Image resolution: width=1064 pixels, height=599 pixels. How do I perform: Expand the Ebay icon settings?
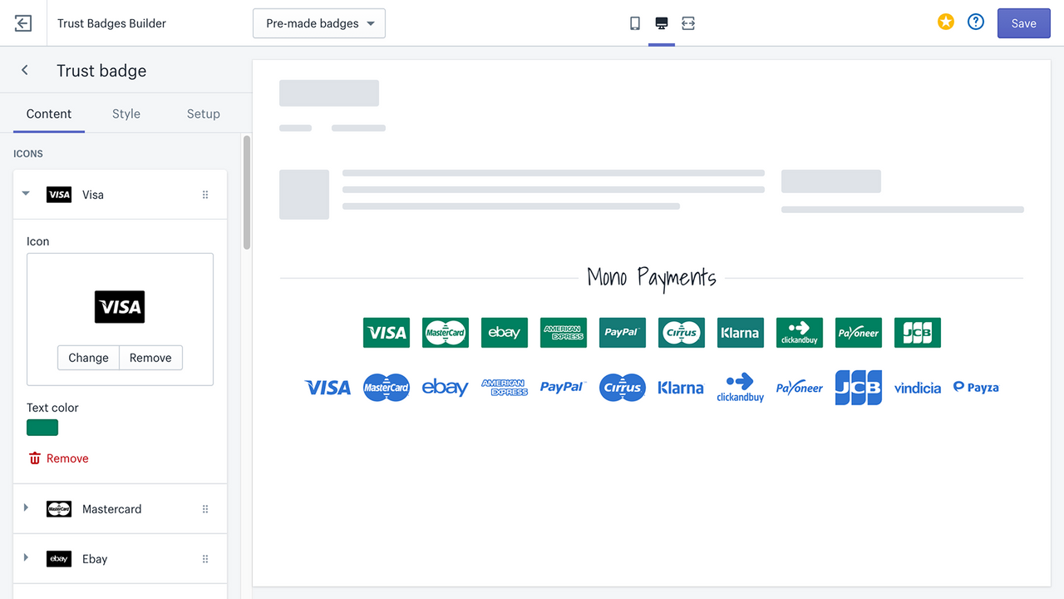pos(25,558)
